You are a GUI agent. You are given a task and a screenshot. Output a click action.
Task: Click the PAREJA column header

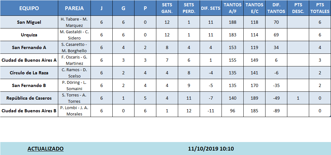point(74,8)
